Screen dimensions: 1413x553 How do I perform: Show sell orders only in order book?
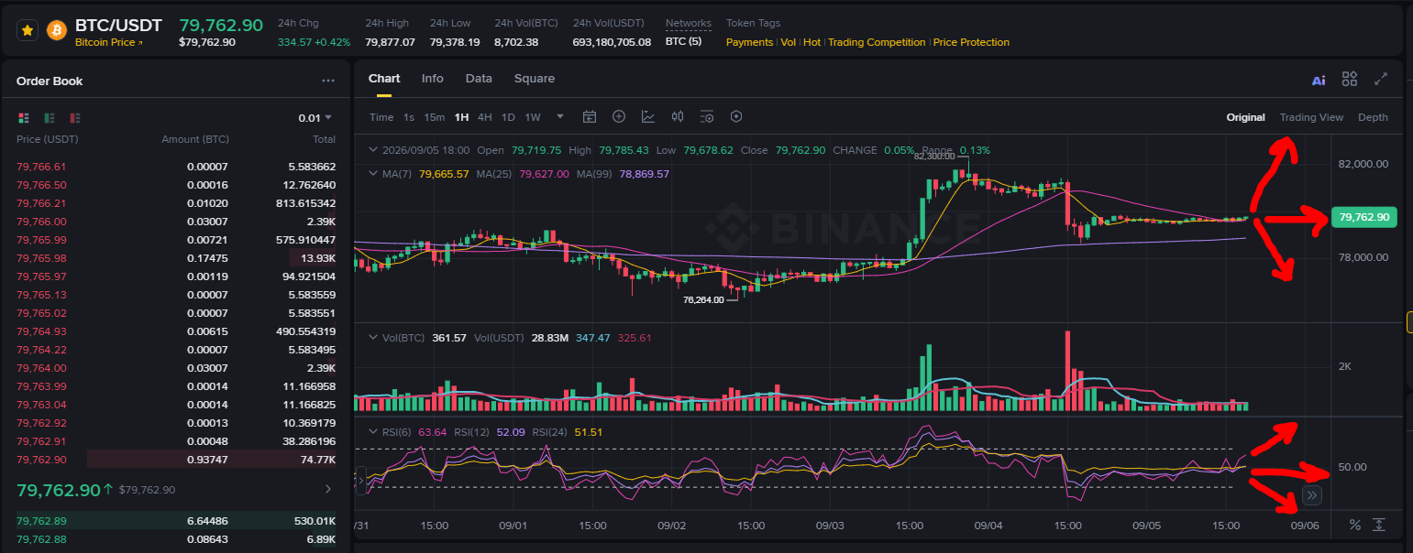(x=75, y=118)
